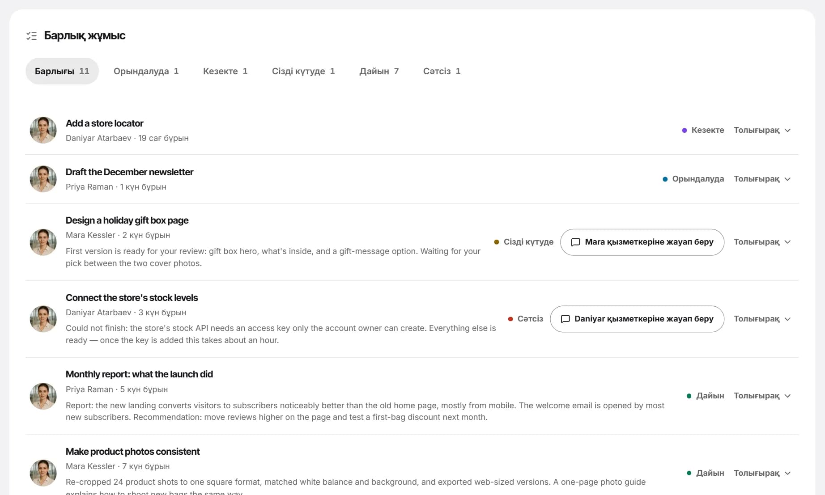Click the Орындалуда status on newsletter row

pyautogui.click(x=693, y=179)
